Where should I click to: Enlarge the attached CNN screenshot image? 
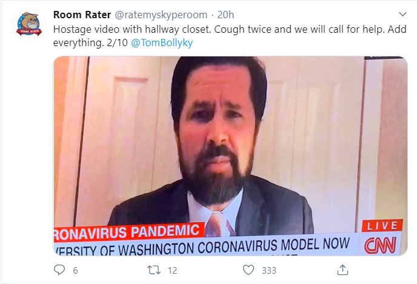click(x=230, y=156)
